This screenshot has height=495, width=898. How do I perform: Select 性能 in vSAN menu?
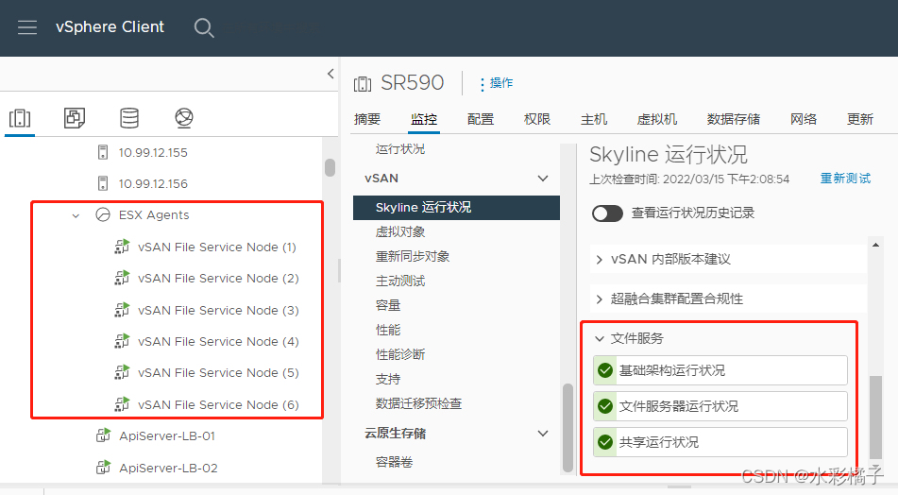pyautogui.click(x=388, y=330)
